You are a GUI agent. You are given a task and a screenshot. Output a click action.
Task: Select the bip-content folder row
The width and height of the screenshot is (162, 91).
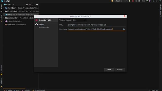[21, 11]
